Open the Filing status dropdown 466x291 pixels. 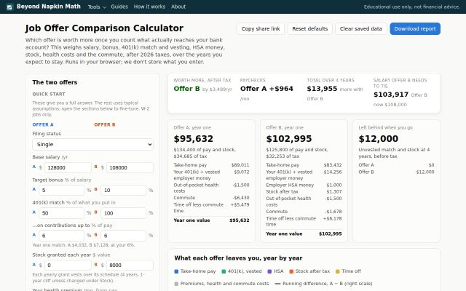(x=92, y=144)
